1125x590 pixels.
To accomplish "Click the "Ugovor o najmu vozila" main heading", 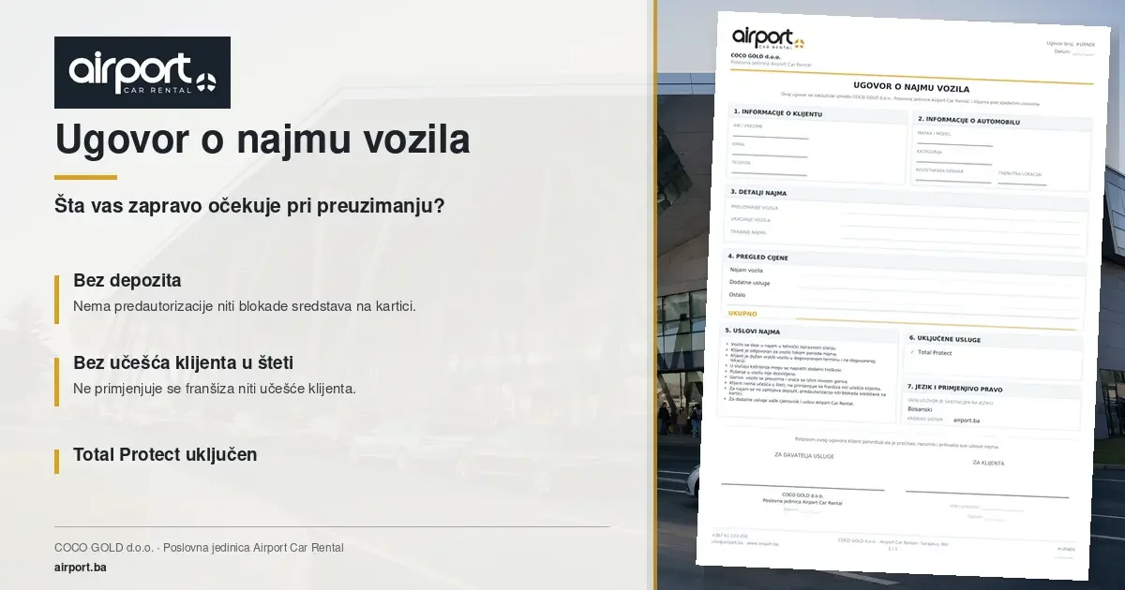I will pyautogui.click(x=262, y=140).
